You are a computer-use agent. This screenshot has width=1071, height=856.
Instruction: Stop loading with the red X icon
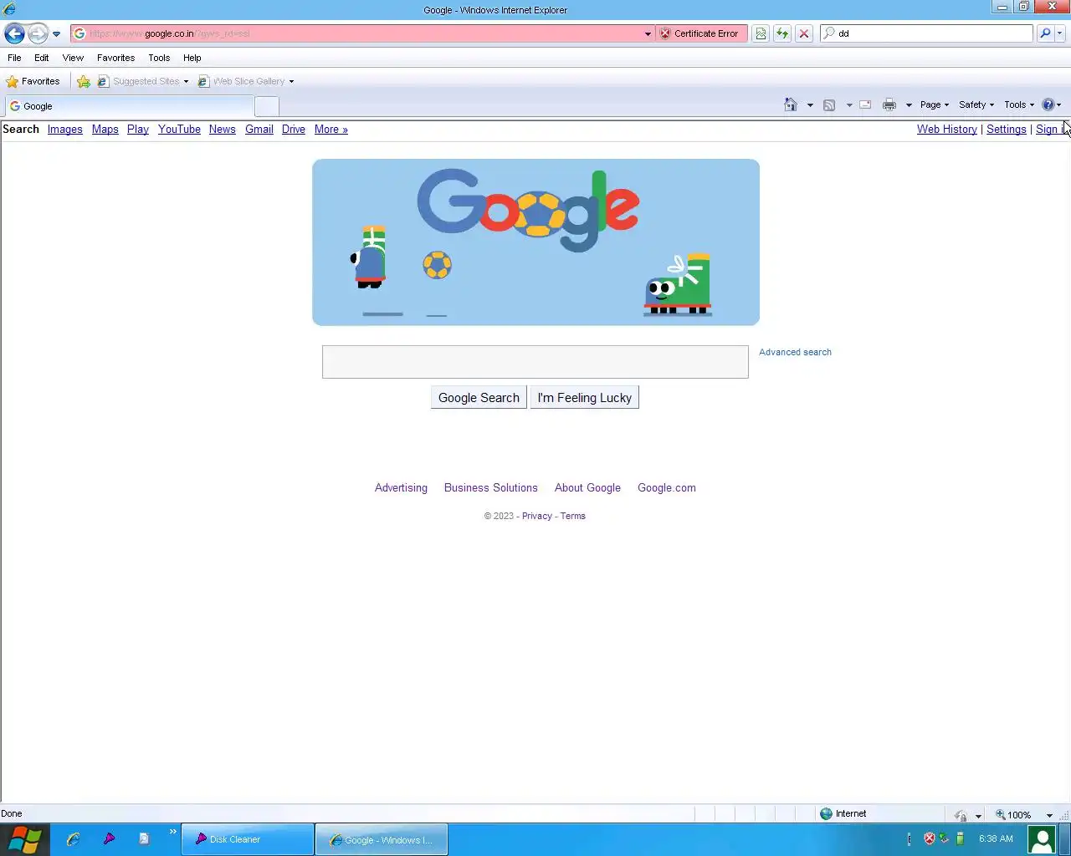click(804, 33)
